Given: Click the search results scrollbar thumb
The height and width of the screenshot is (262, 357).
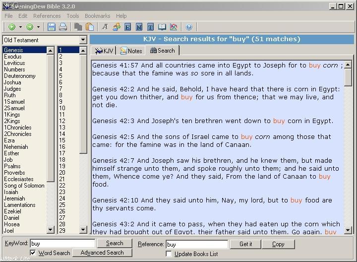Looking at the screenshot, I should tap(348, 77).
